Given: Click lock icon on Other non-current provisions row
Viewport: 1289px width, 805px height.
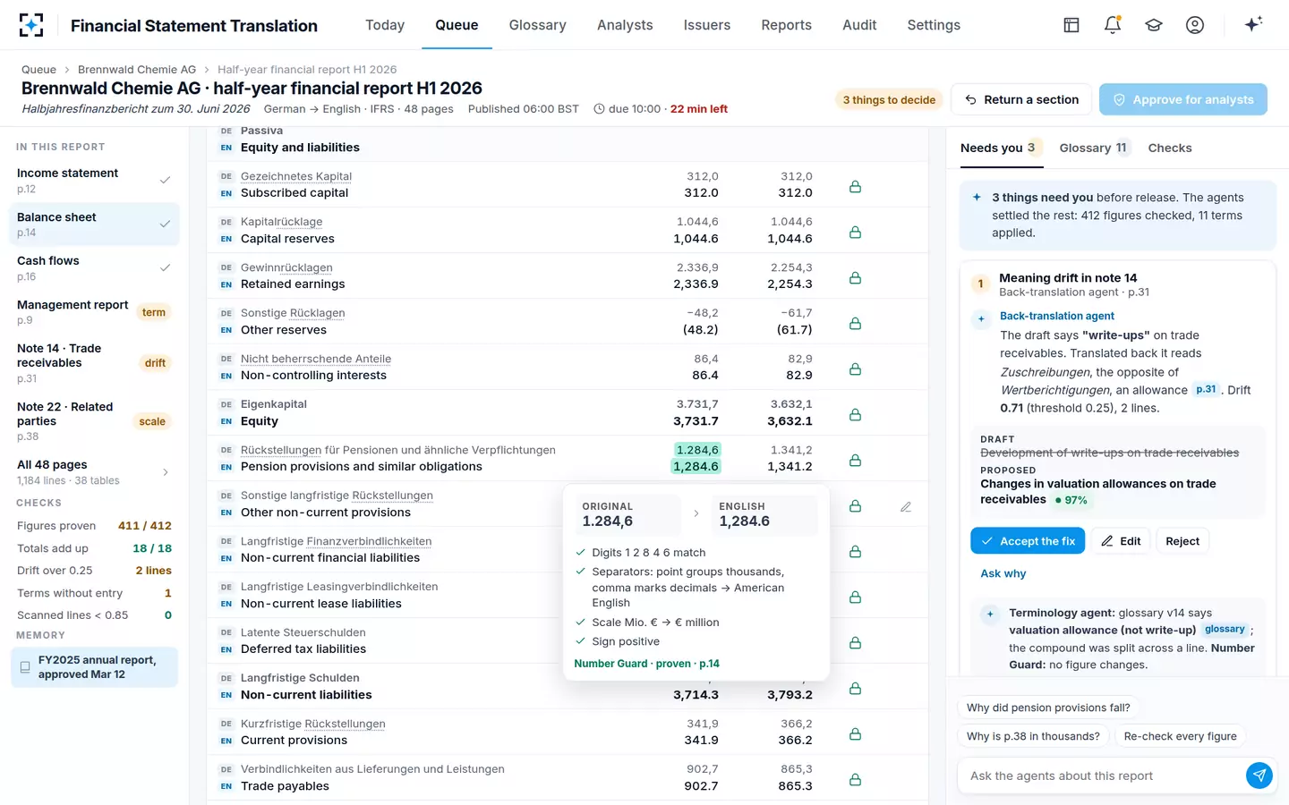Looking at the screenshot, I should (x=855, y=505).
